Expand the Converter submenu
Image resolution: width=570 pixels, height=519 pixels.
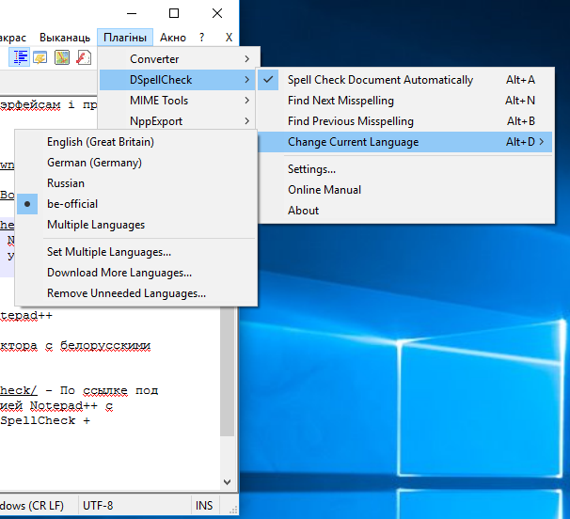tap(154, 59)
